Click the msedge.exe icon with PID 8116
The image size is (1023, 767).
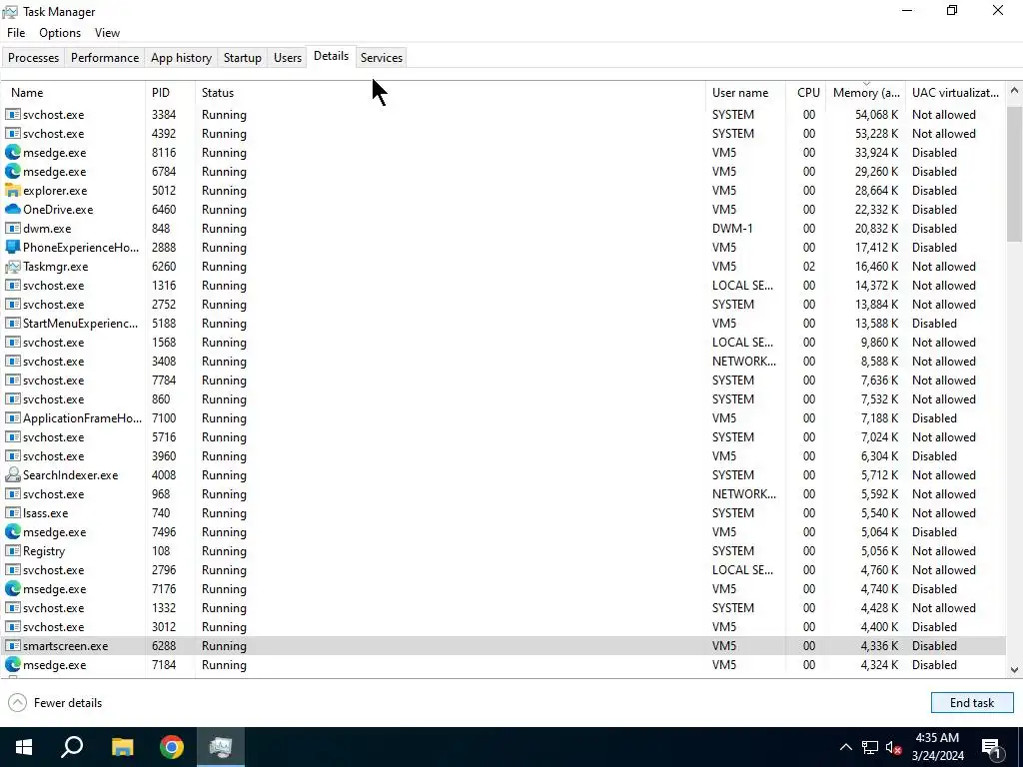(x=12, y=153)
